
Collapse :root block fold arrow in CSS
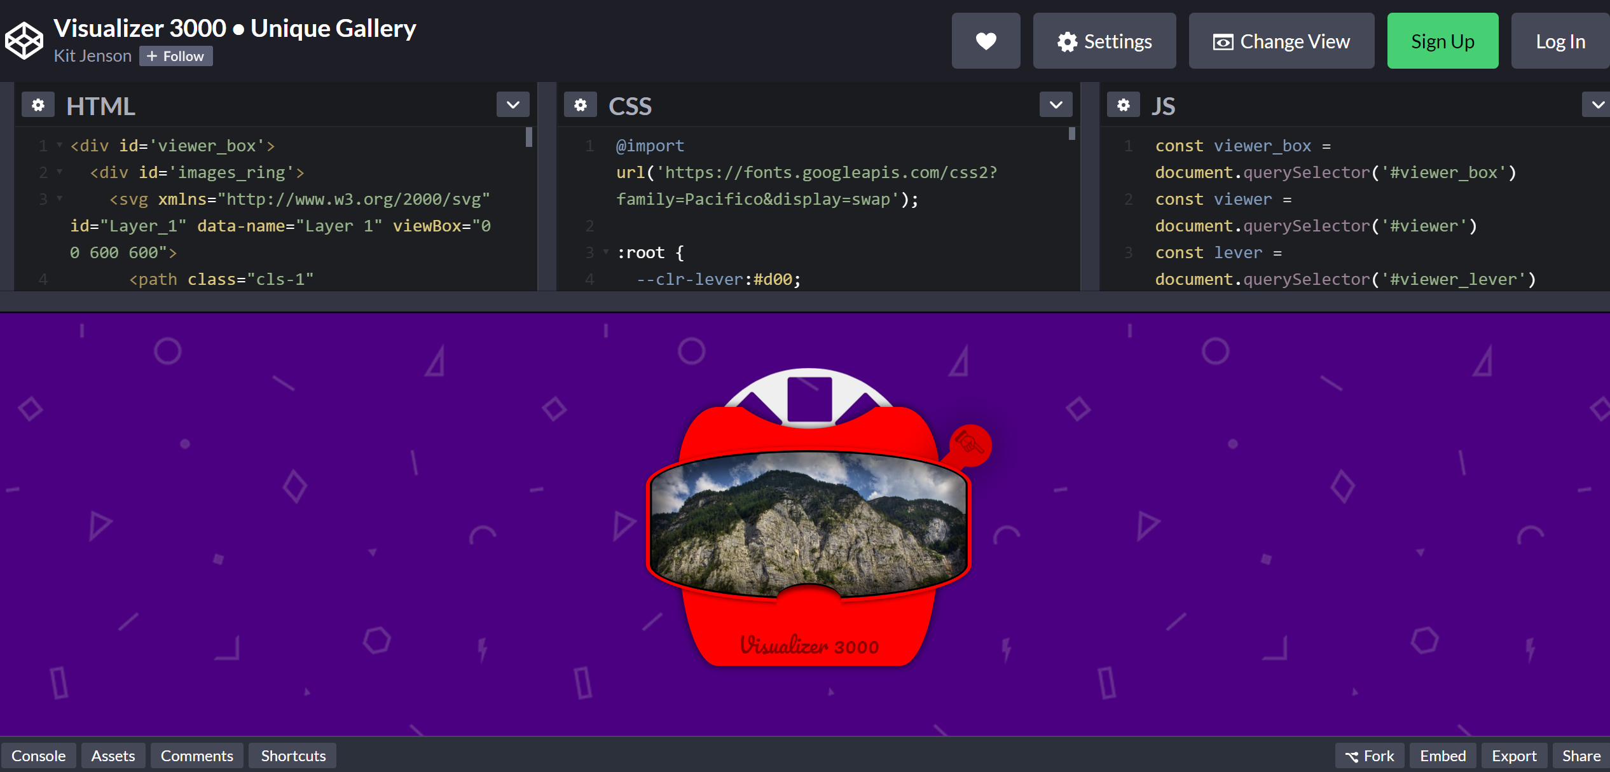pyautogui.click(x=606, y=252)
